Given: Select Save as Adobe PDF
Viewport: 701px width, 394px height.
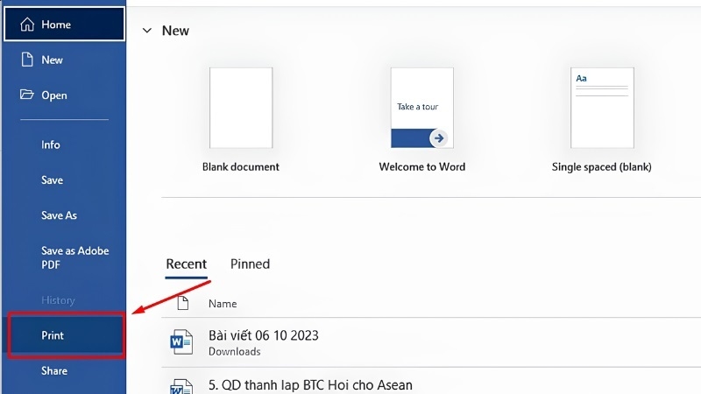Looking at the screenshot, I should (x=64, y=257).
